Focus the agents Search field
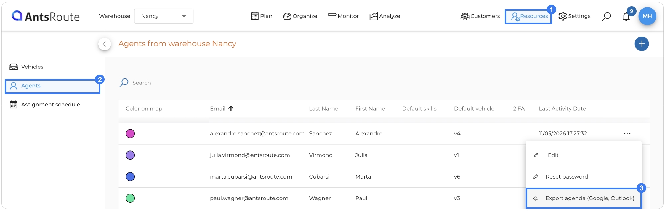The height and width of the screenshot is (211, 665). [170, 83]
